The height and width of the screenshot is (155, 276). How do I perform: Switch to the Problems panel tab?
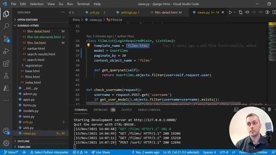pos(104,110)
